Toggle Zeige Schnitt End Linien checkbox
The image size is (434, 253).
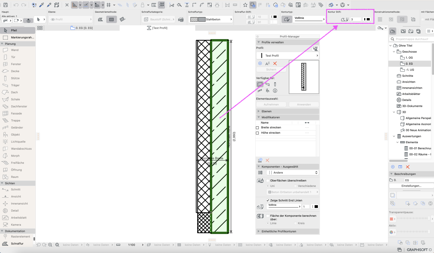[268, 201]
